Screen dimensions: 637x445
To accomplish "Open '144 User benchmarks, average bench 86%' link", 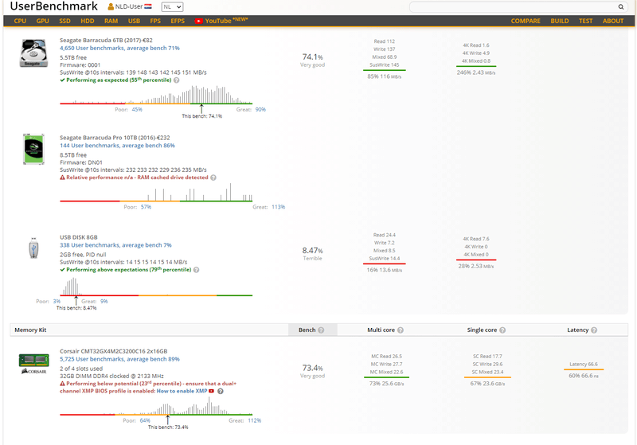I will pyautogui.click(x=117, y=146).
